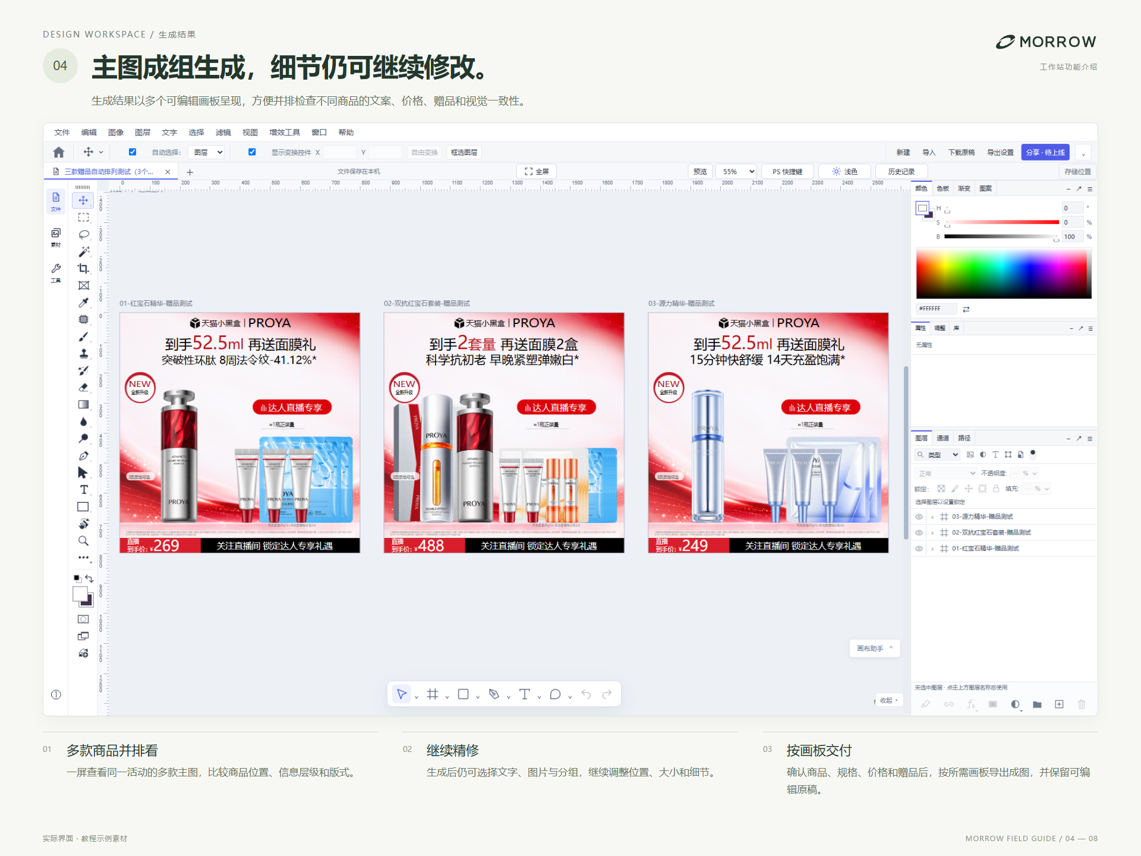Click the delete layer trash icon
This screenshot has height=856, width=1141.
tap(1082, 704)
